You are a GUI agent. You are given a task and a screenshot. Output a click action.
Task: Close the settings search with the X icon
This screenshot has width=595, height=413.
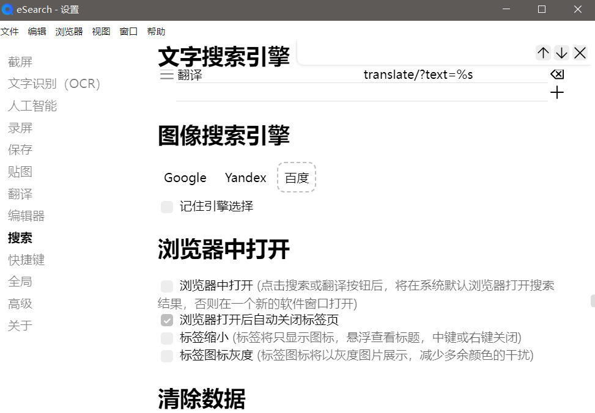(579, 53)
